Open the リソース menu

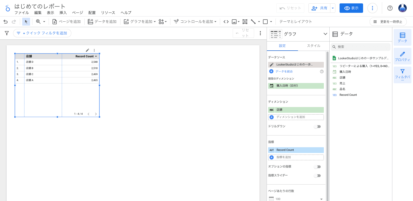108,13
